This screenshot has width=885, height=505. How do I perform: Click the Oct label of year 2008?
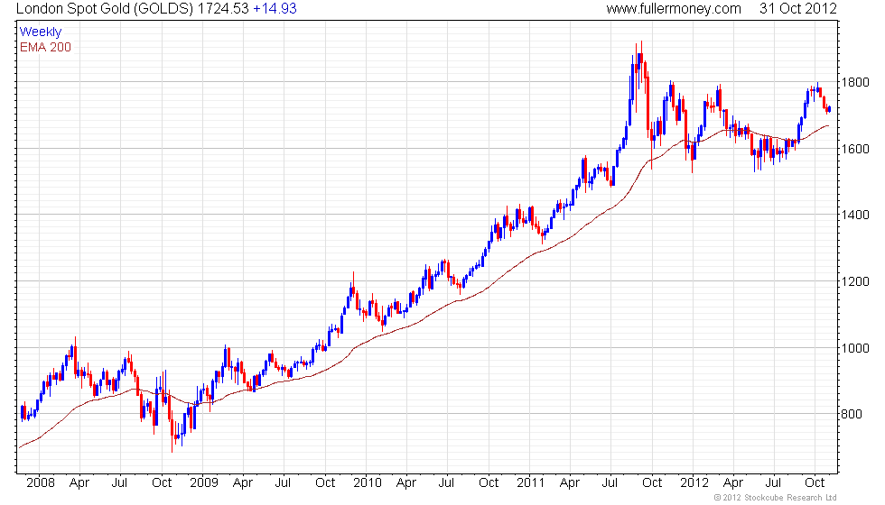pos(162,483)
